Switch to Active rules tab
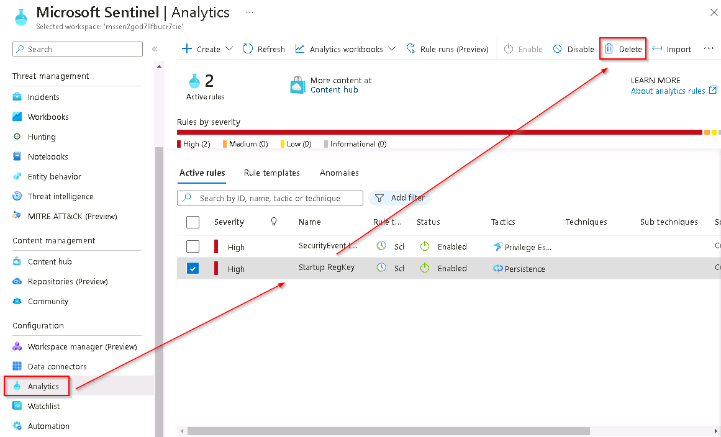Viewport: 721px width, 437px height. click(202, 173)
